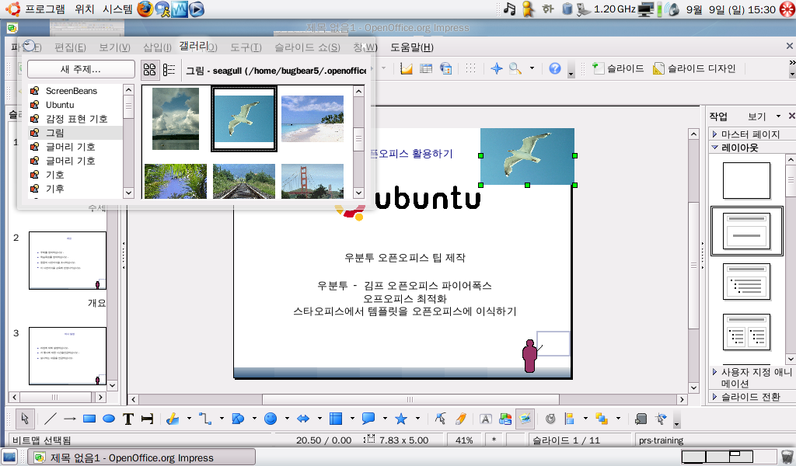This screenshot has width=796, height=466.
Task: Open dropdown arrow next to Connector tool
Action: [222, 419]
